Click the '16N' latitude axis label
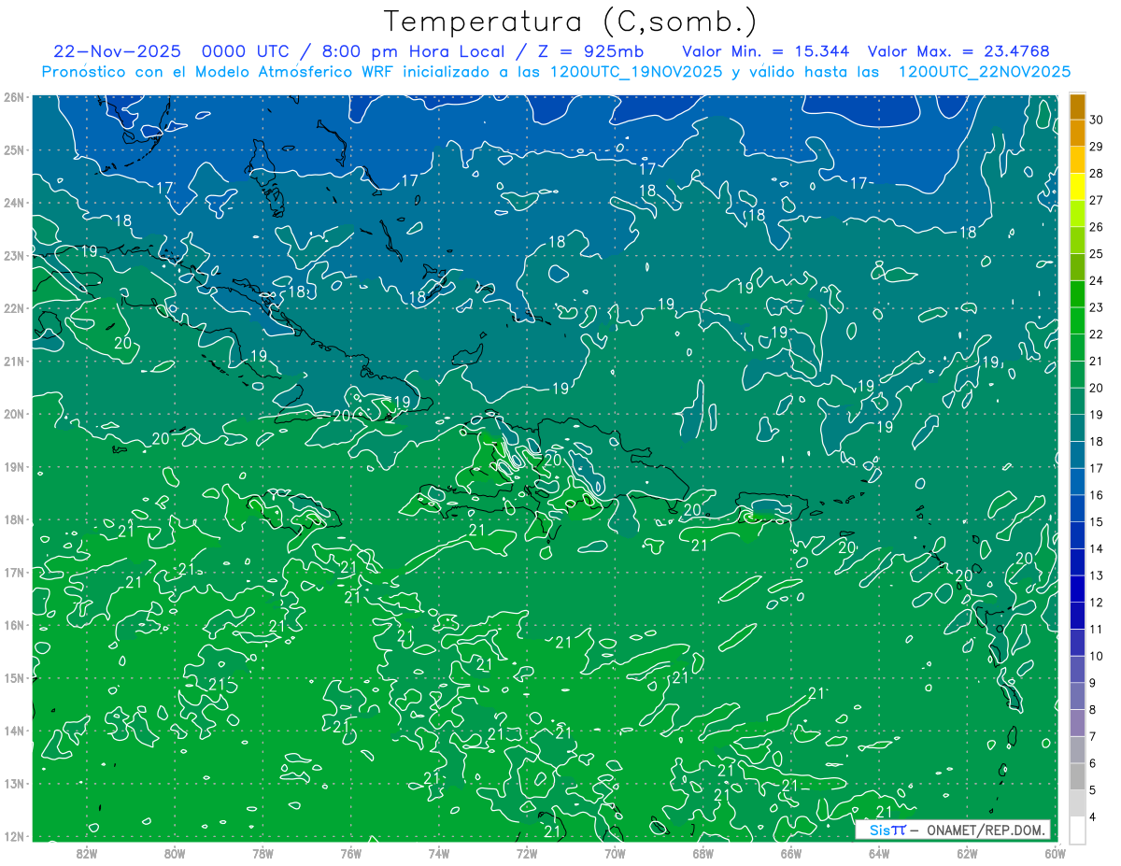The width and height of the screenshot is (1121, 866). [x=14, y=625]
